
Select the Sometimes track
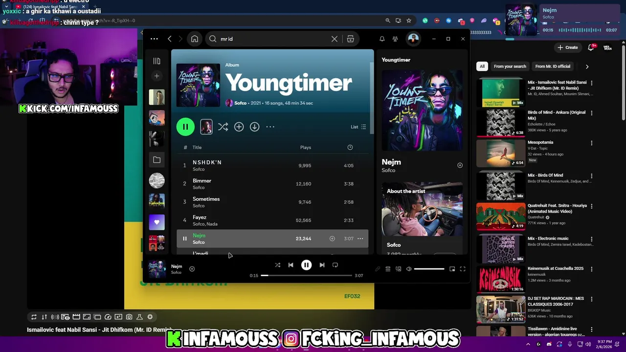click(272, 202)
